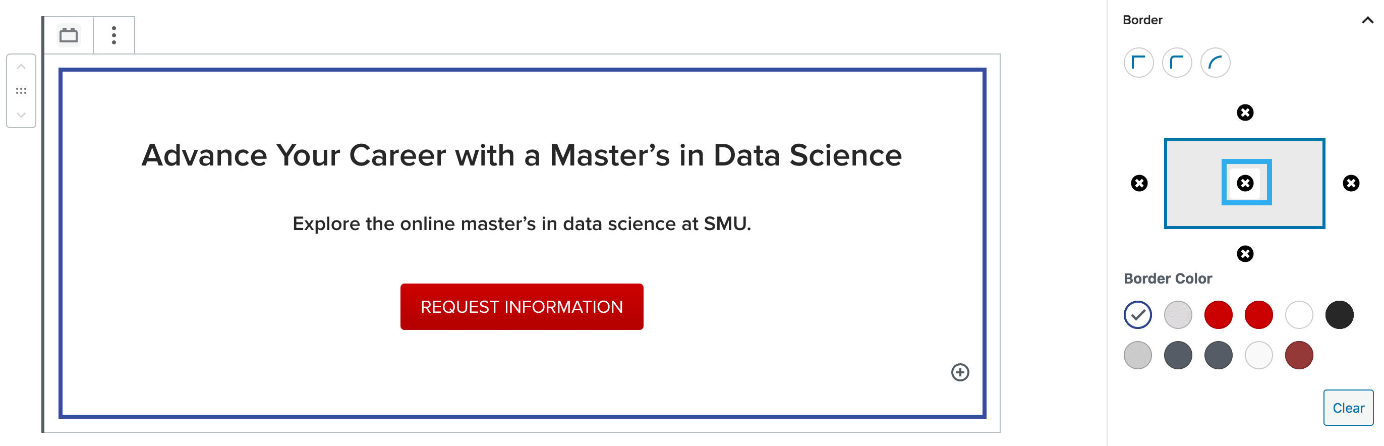Remove the left border with X
This screenshot has height=446, width=1384.
(1139, 183)
